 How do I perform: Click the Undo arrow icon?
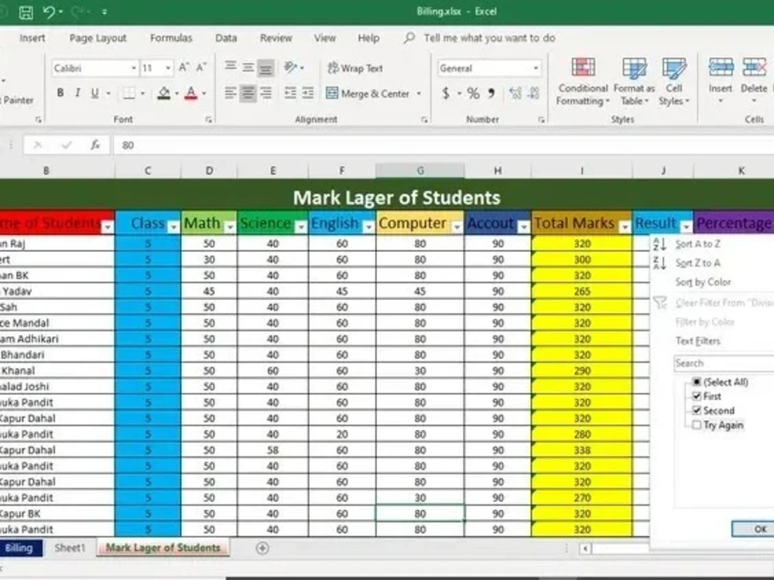point(49,12)
